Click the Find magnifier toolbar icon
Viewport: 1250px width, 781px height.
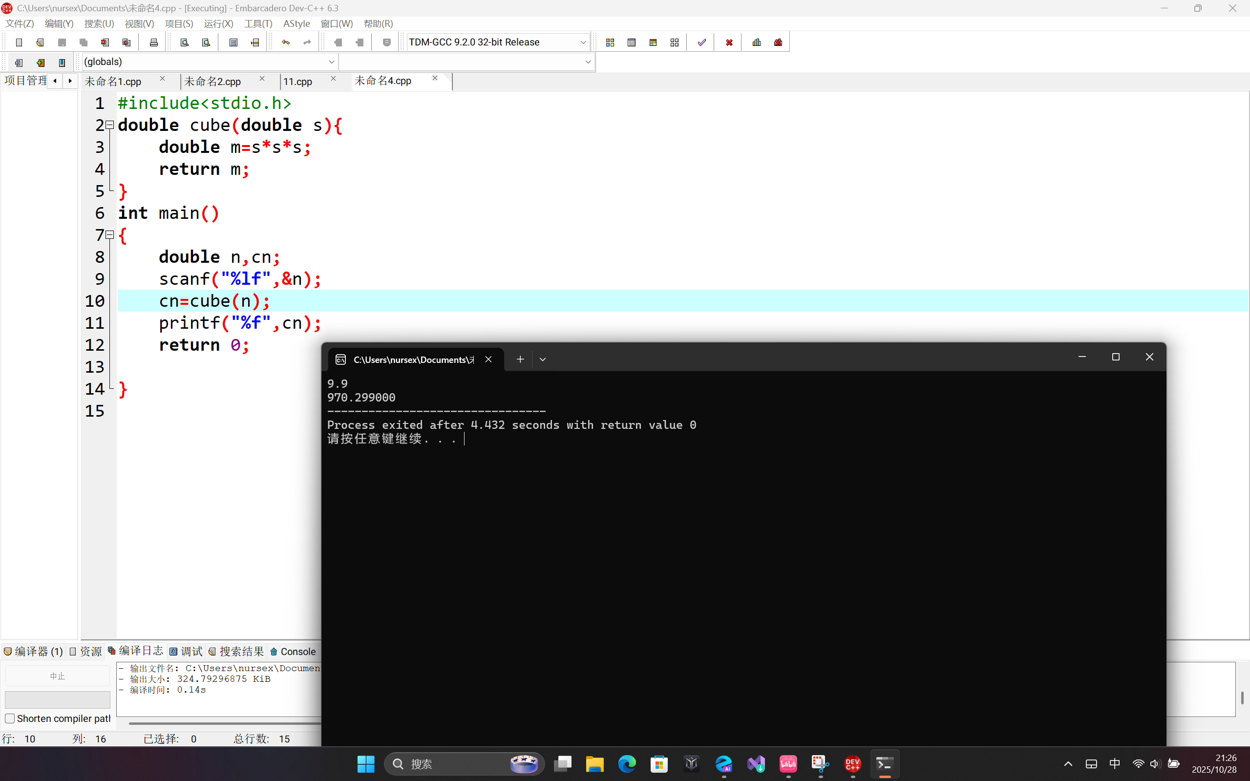pyautogui.click(x=185, y=42)
